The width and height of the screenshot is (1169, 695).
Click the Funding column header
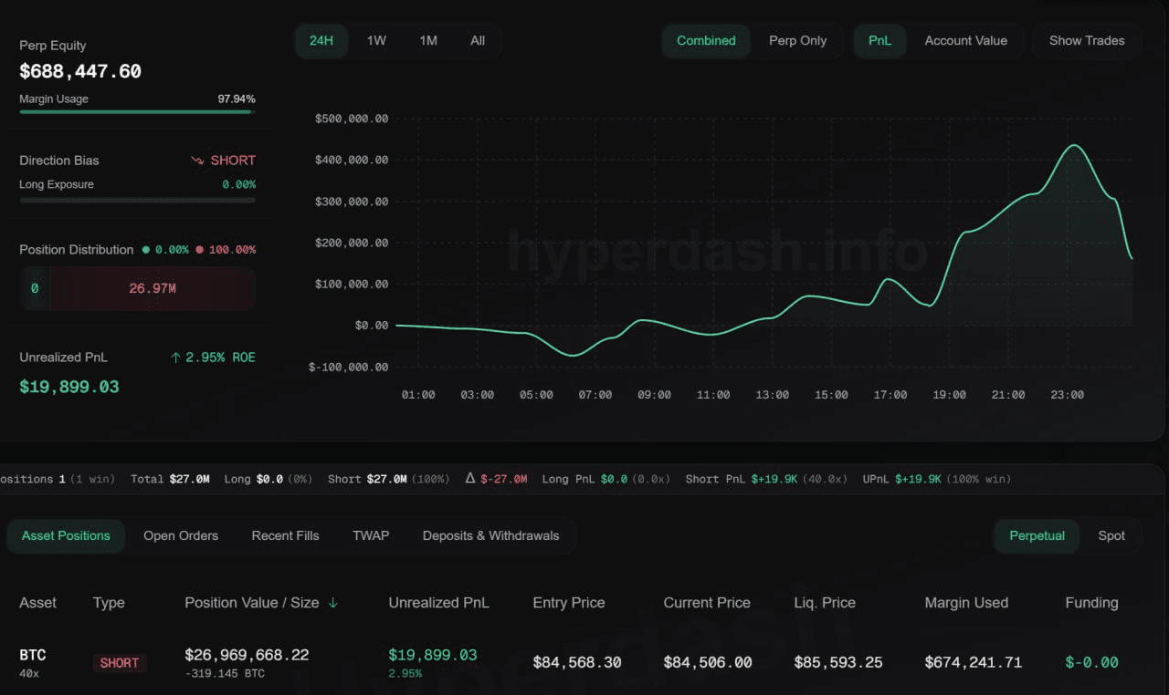(x=1091, y=603)
